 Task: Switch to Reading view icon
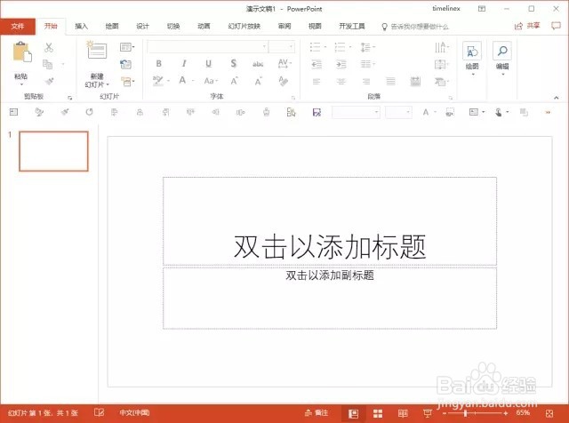(x=403, y=413)
